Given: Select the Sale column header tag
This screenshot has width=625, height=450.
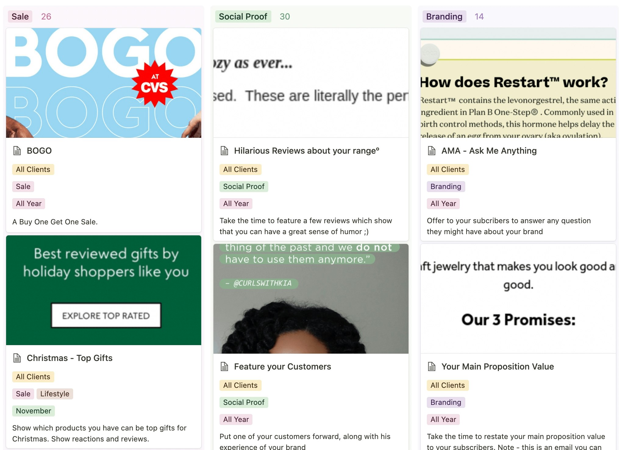Looking at the screenshot, I should click(x=20, y=16).
